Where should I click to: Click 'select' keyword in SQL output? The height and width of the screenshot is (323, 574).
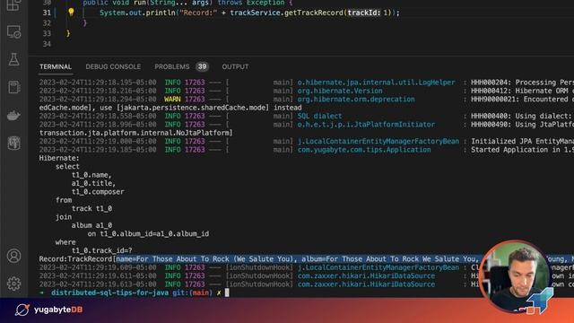coord(67,167)
